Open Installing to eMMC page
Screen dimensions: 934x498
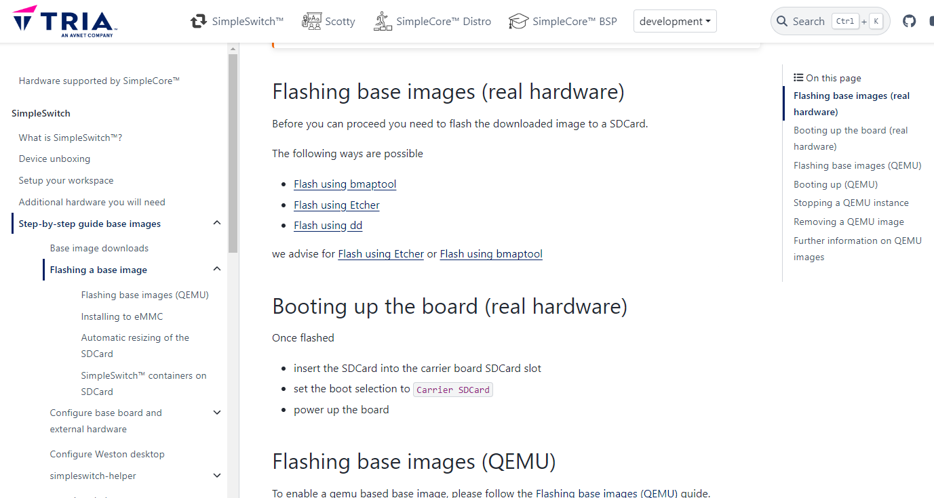[122, 316]
